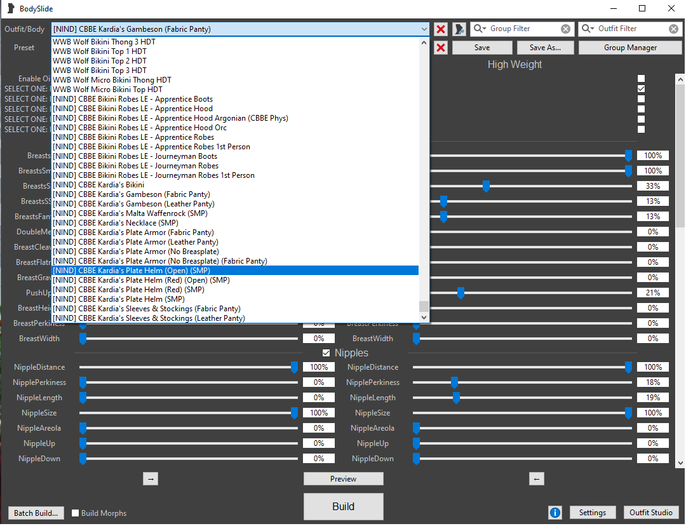Toggle the third High Weight column checkbox
Screen dimensions: 686x526
(641, 99)
